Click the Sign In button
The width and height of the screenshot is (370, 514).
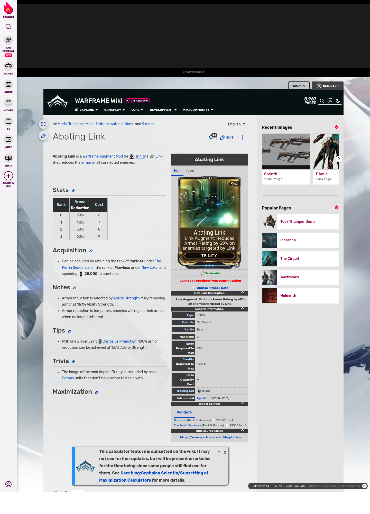299,86
